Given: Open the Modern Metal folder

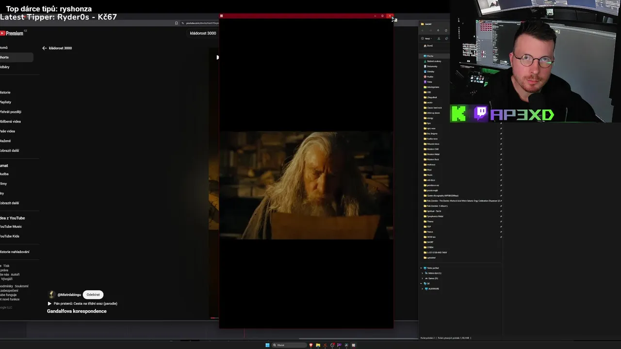Looking at the screenshot, I should (x=433, y=154).
